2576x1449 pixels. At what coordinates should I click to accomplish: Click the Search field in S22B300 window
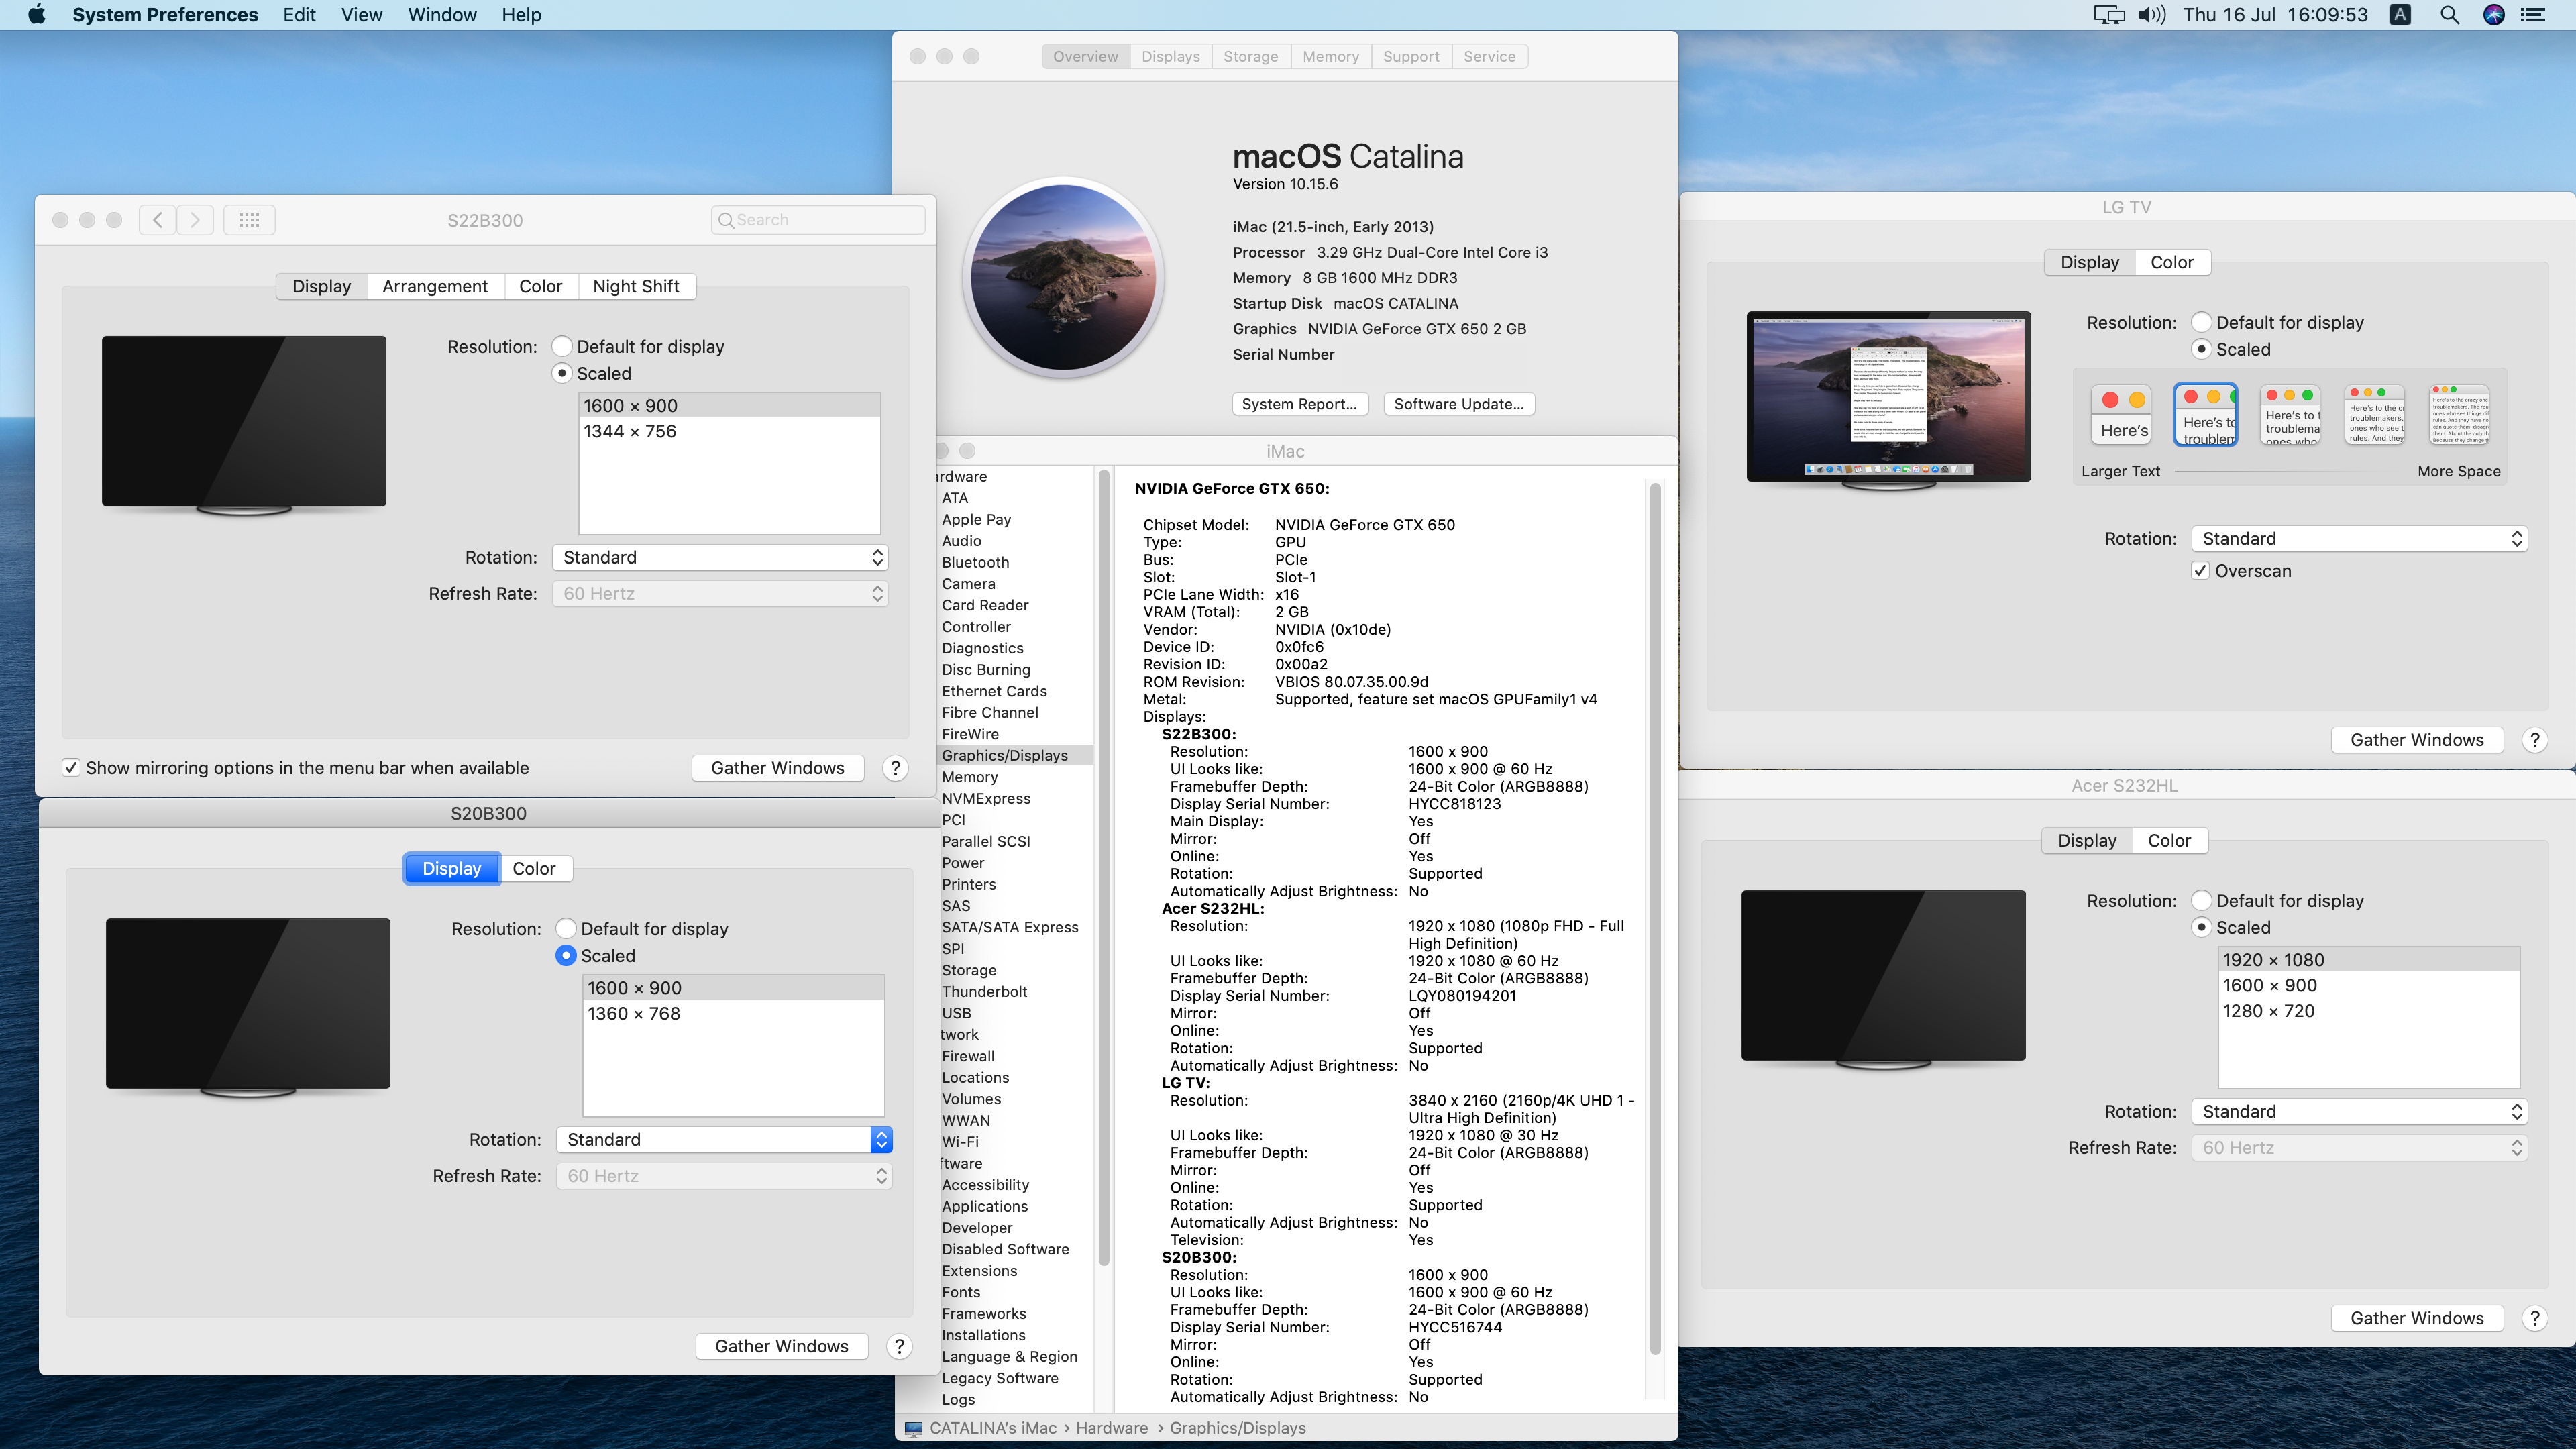pyautogui.click(x=818, y=220)
